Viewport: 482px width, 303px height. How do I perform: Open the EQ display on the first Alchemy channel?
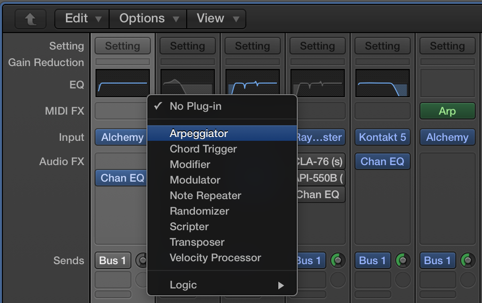[122, 83]
